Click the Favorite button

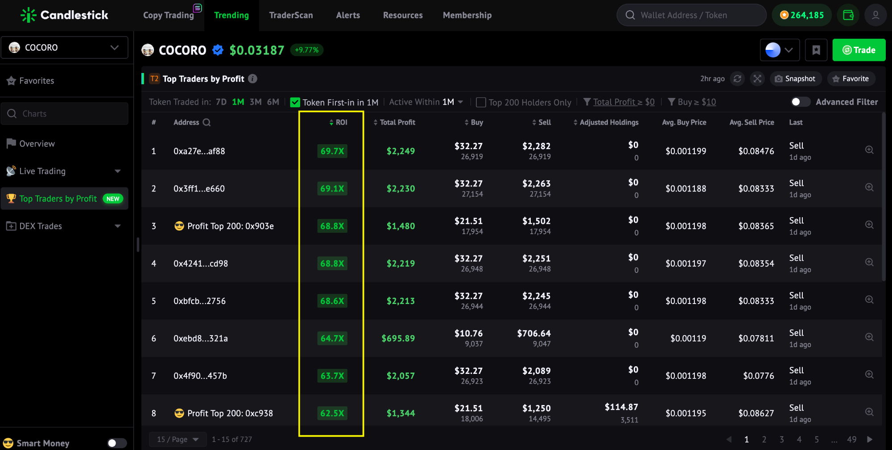(851, 79)
